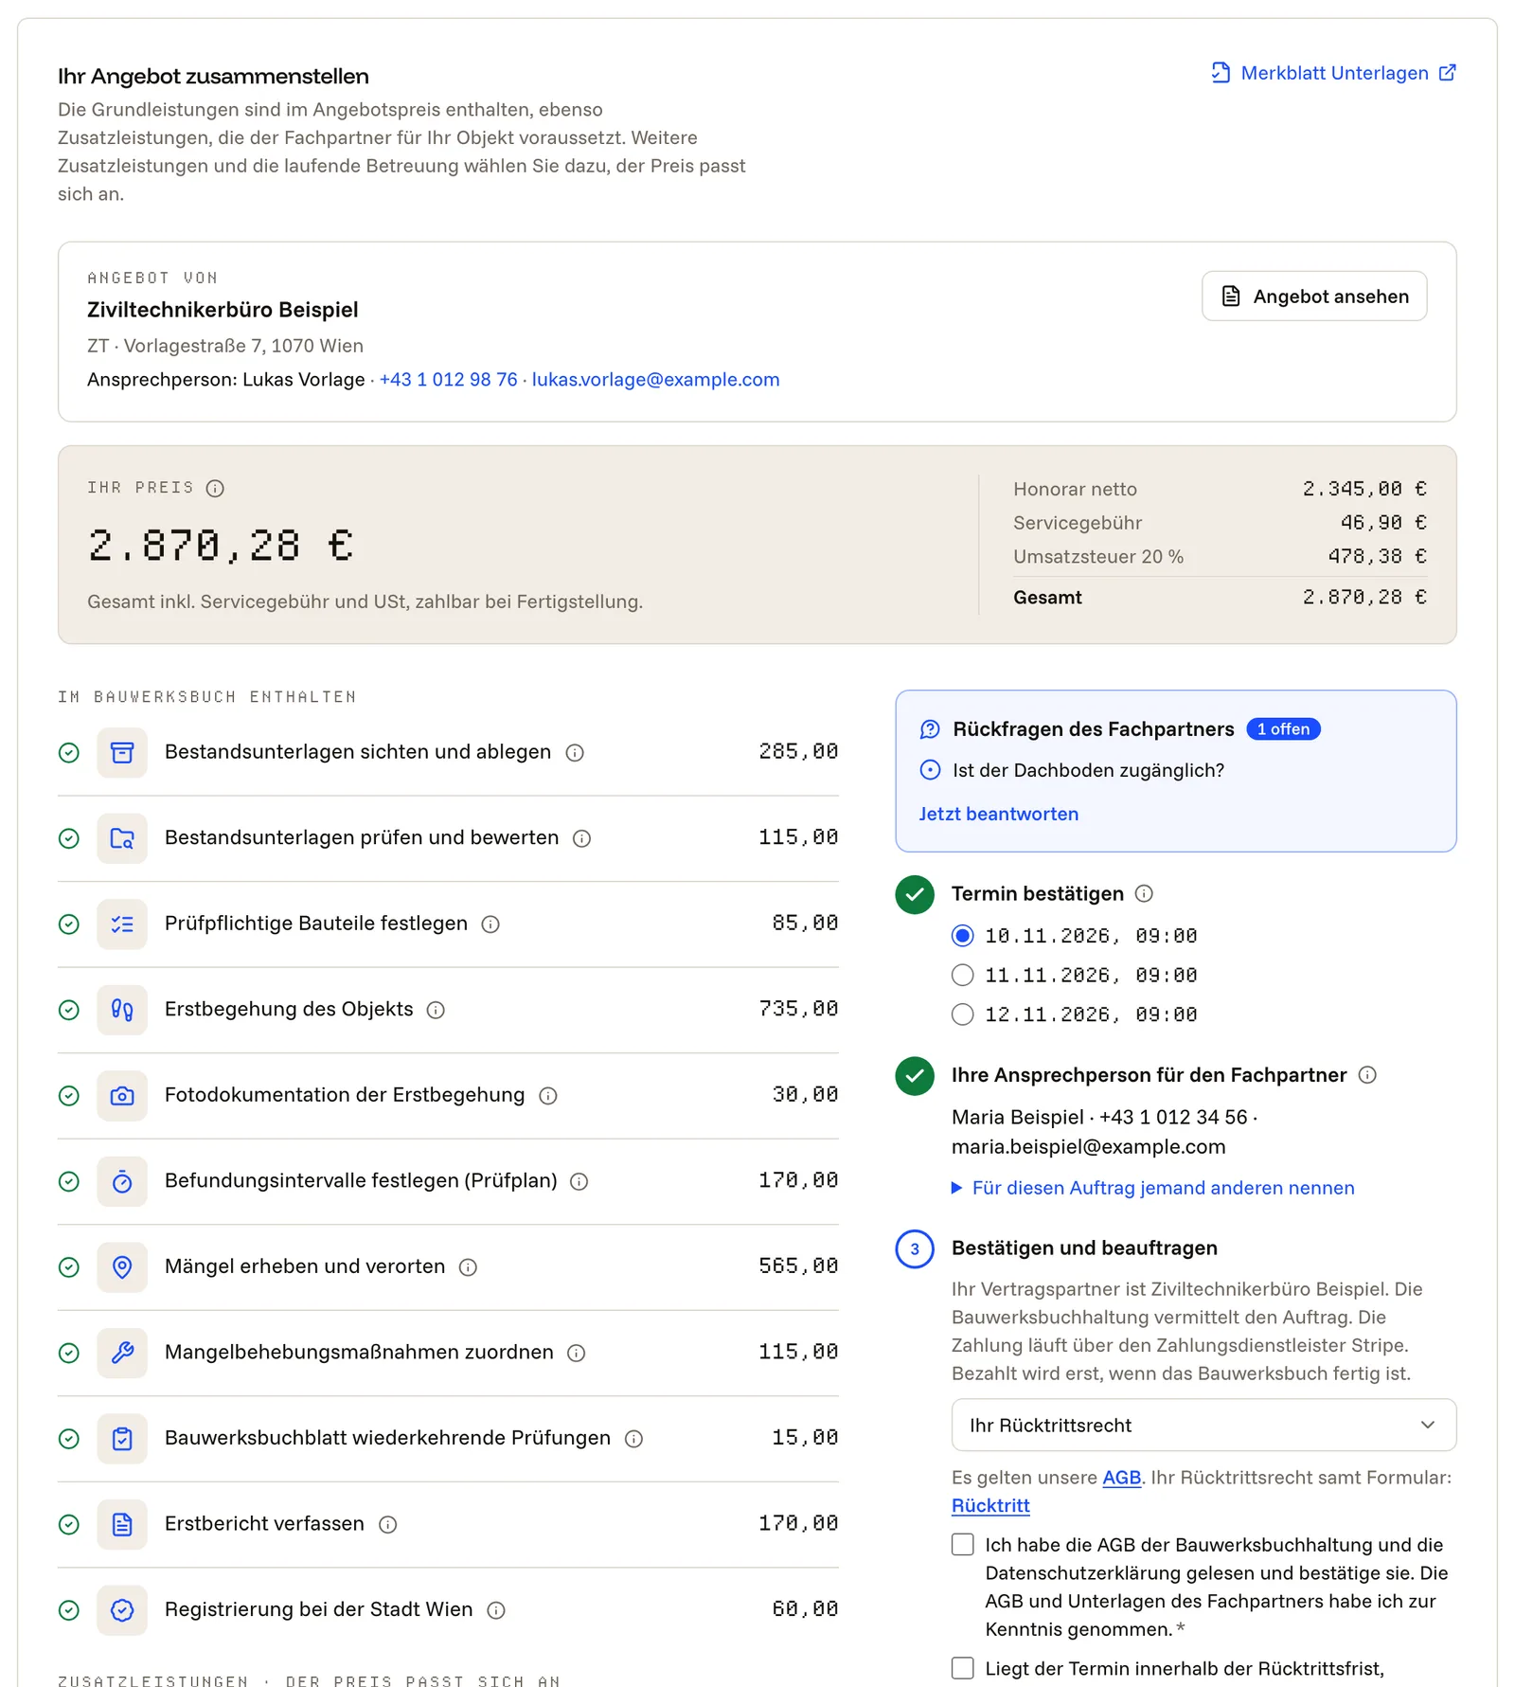Click info icon beside Registrierung bei der Stadt Wien
The height and width of the screenshot is (1687, 1515).
click(x=496, y=1610)
